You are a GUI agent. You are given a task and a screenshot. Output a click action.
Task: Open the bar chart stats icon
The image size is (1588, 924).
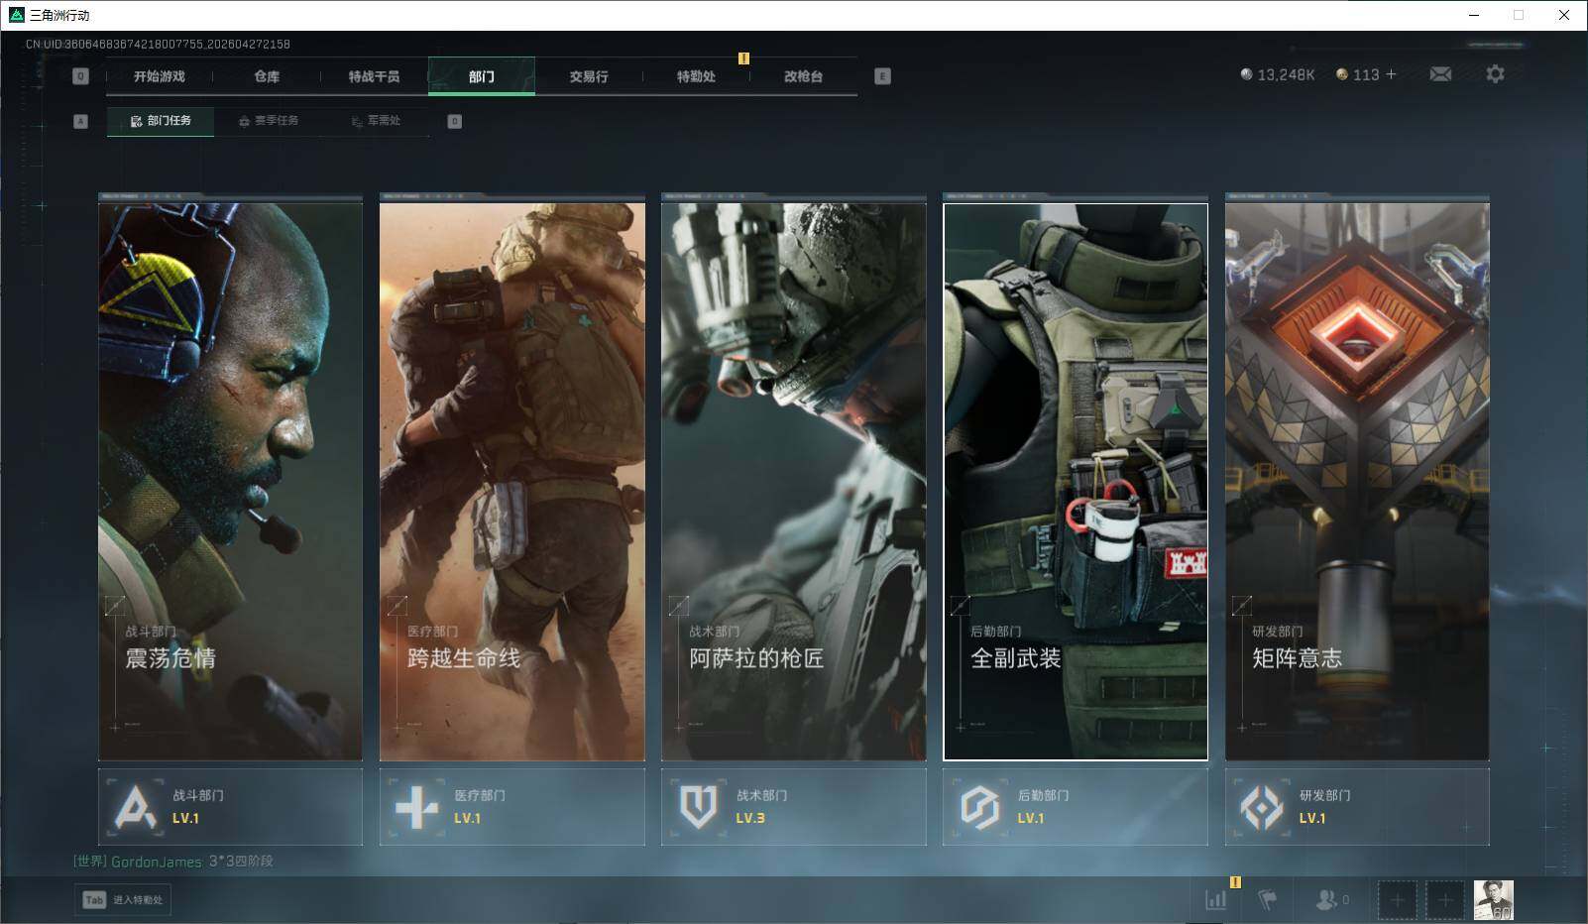(x=1215, y=899)
